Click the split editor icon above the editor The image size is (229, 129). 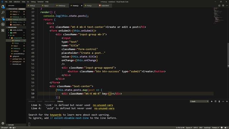pos(223,6)
